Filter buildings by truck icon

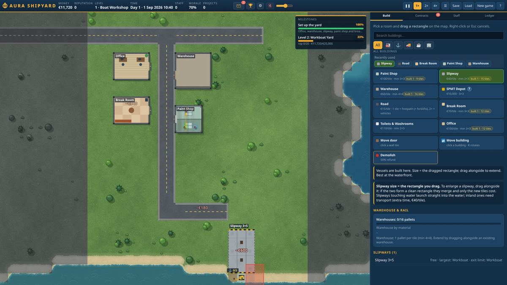408,45
